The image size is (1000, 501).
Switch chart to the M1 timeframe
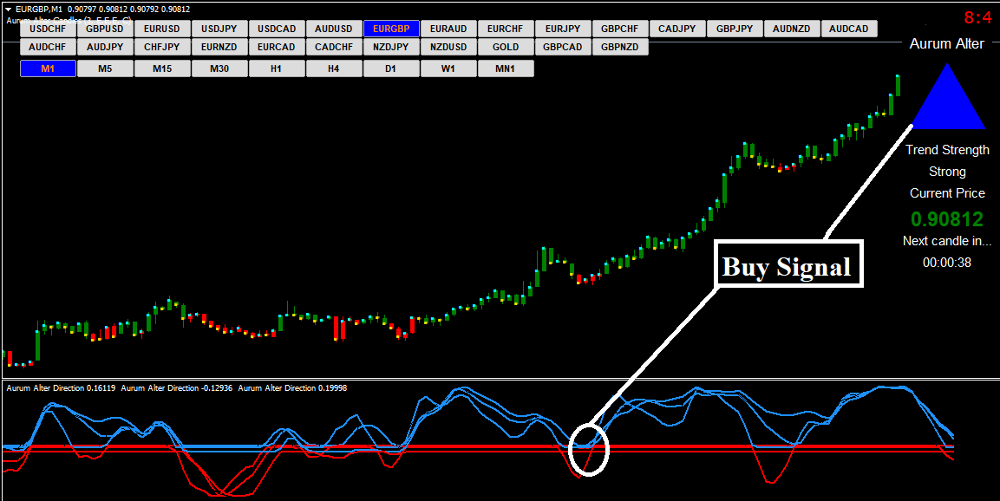tap(48, 68)
